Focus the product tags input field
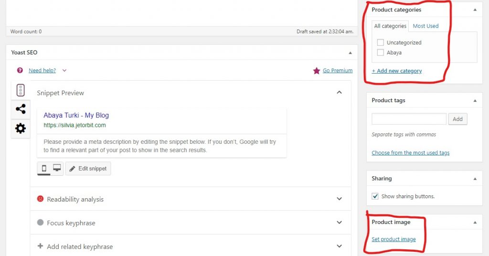Image resolution: width=489 pixels, height=256 pixels. (x=409, y=119)
